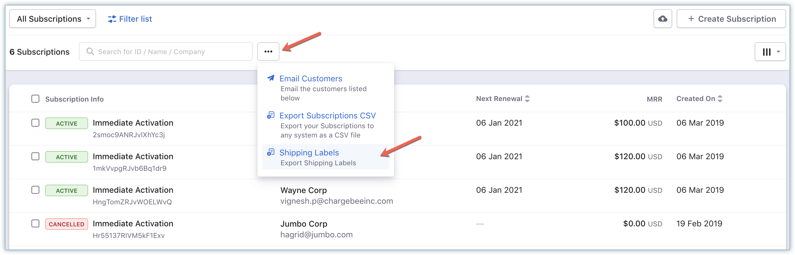
Task: Sort by Next Renewal arrows
Action: point(527,99)
